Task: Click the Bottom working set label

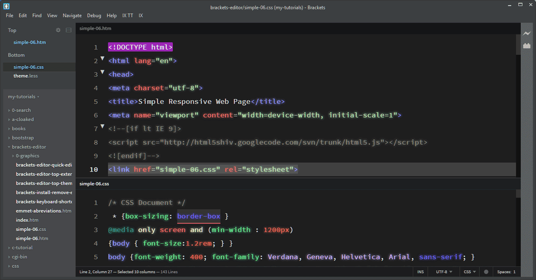Action: point(16,55)
